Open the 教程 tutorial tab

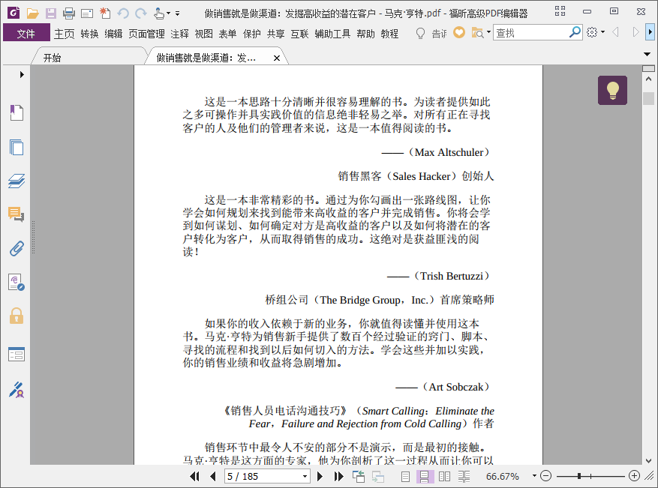point(389,34)
